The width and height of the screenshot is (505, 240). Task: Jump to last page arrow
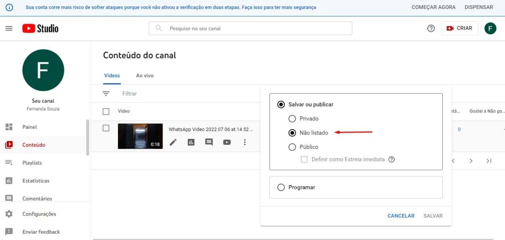click(489, 161)
